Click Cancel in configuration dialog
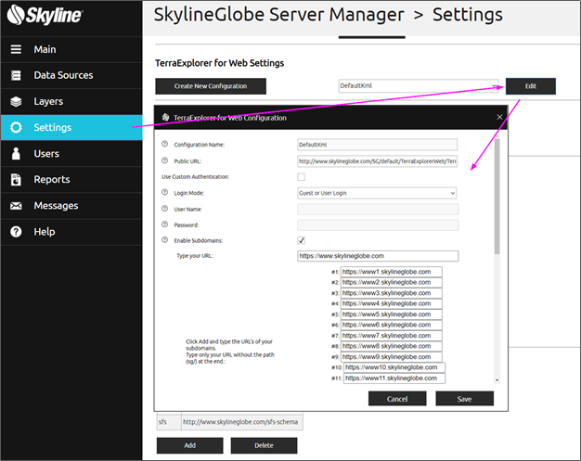This screenshot has width=581, height=461. 397,399
